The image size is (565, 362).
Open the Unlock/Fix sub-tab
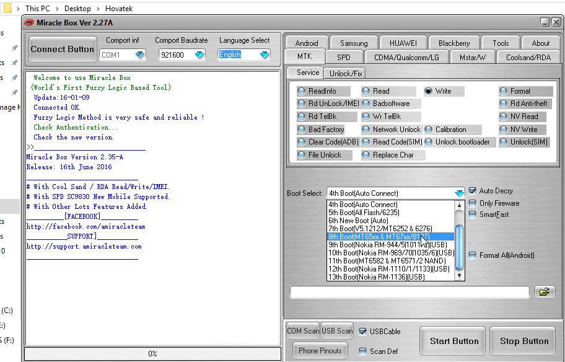(346, 74)
